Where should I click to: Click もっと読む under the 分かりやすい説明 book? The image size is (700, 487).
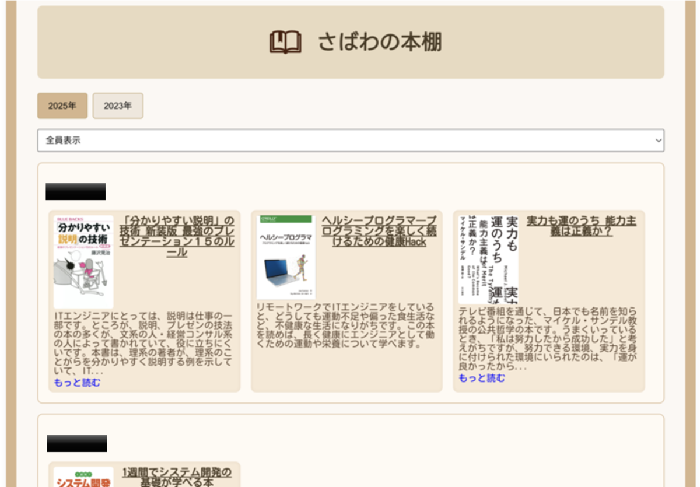(77, 383)
